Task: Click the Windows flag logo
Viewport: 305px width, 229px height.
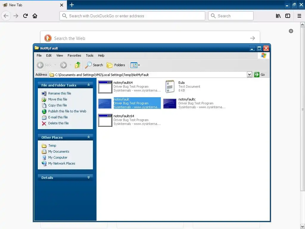Action: (x=263, y=55)
